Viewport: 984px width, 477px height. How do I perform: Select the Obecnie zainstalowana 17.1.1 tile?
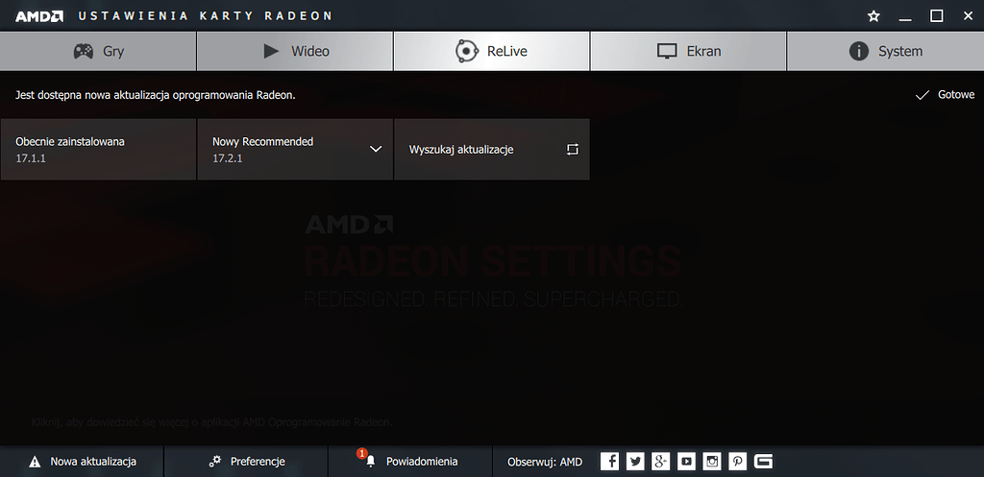point(98,150)
